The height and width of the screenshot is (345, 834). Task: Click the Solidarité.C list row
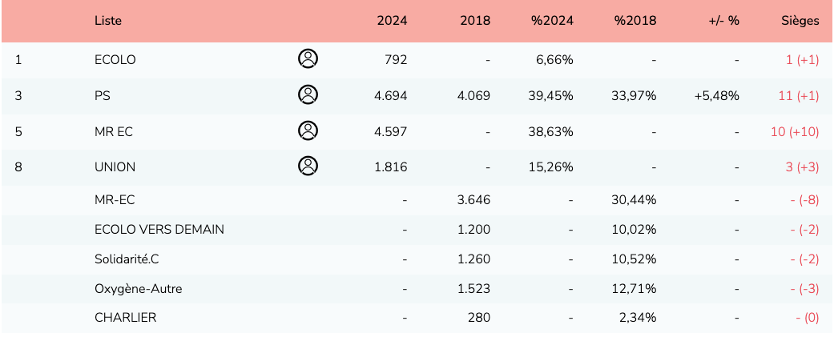click(x=132, y=259)
